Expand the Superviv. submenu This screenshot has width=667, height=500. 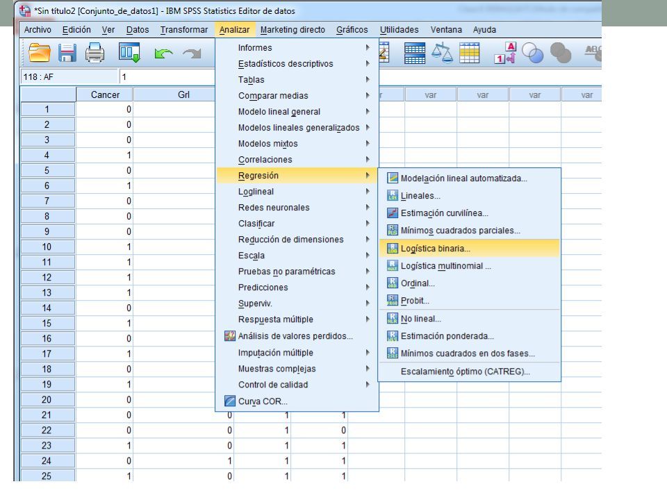click(x=297, y=303)
